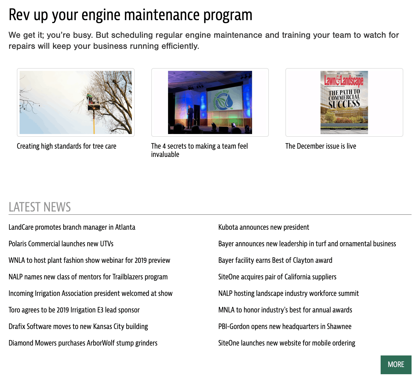This screenshot has width=419, height=380.
Task: Click the tree care bucket lift thumbnail
Action: click(x=76, y=102)
